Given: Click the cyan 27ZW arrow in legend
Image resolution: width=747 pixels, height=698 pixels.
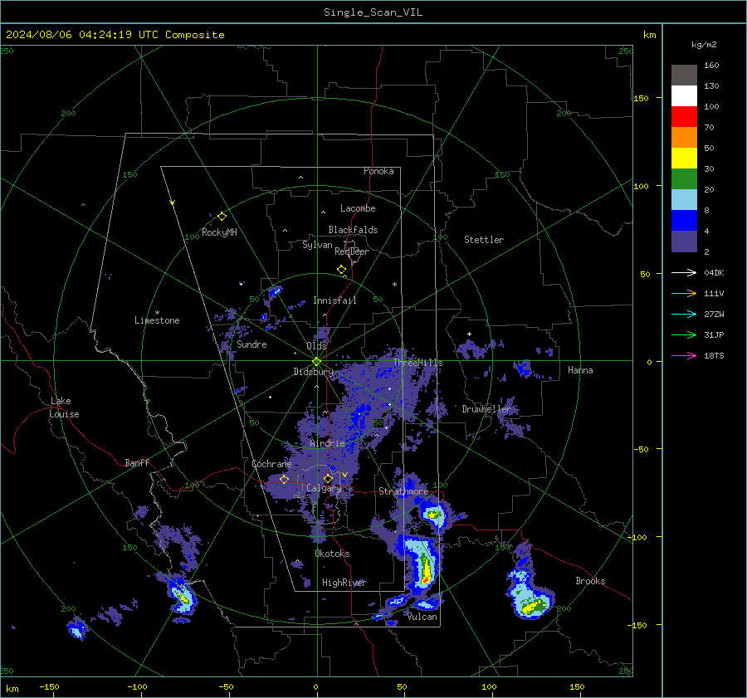Looking at the screenshot, I should coord(684,314).
